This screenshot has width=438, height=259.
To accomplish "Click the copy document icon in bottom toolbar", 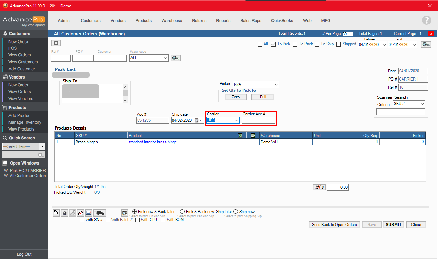I will pyautogui.click(x=65, y=212).
